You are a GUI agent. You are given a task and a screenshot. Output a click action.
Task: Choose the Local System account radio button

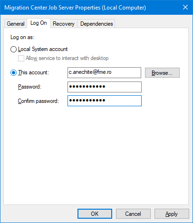point(13,49)
